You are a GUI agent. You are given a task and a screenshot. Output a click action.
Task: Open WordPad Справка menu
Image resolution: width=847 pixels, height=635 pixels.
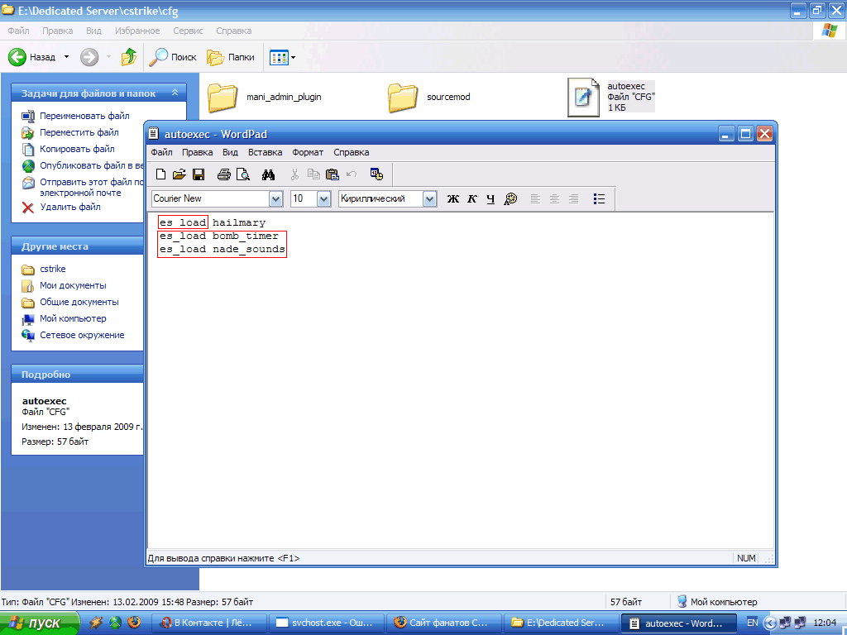(351, 152)
